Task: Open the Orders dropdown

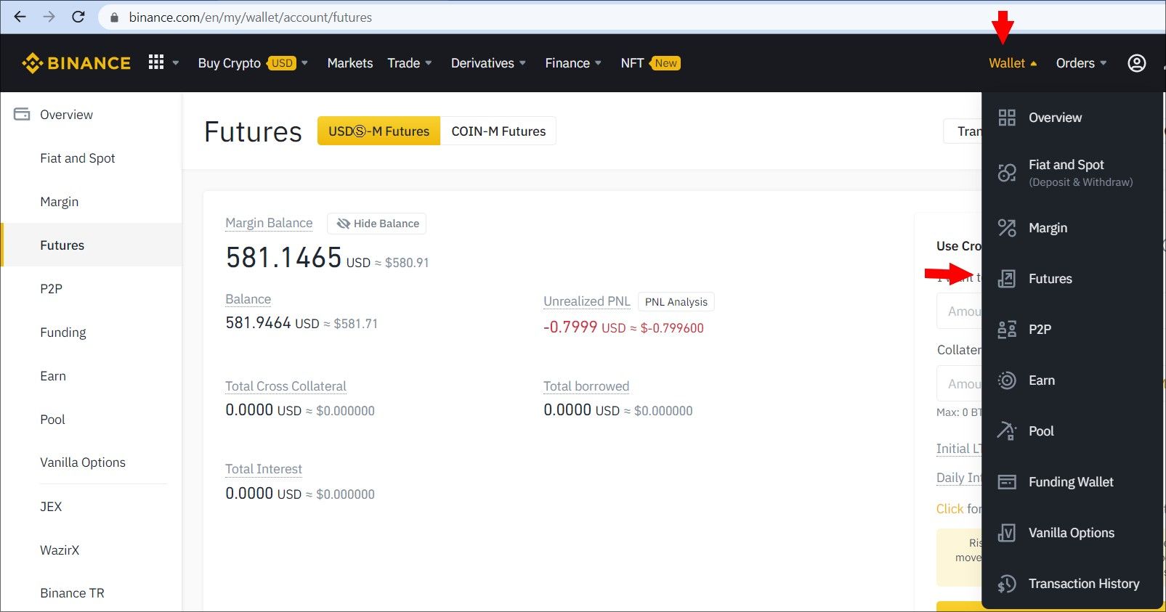Action: coord(1081,63)
